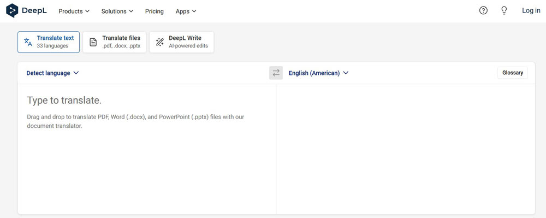
Task: Click the DeepL logo
Action: click(26, 11)
